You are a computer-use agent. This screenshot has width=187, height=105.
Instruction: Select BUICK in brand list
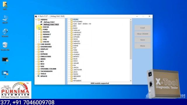(75, 28)
